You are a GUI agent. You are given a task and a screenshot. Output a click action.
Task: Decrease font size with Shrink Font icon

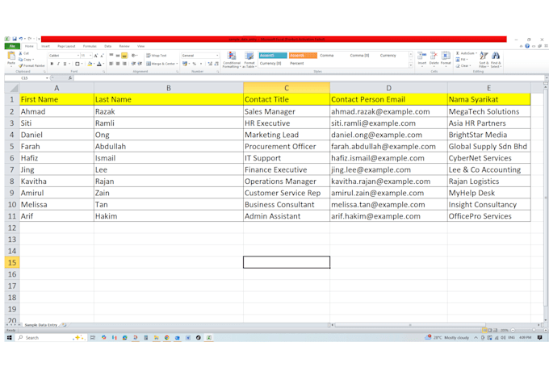tap(102, 56)
